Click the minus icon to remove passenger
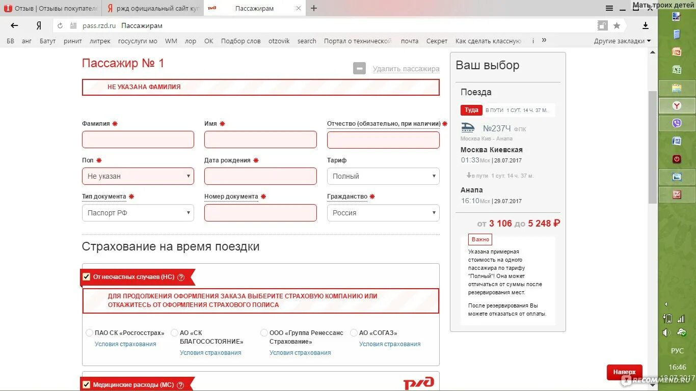Image resolution: width=696 pixels, height=391 pixels. [360, 68]
